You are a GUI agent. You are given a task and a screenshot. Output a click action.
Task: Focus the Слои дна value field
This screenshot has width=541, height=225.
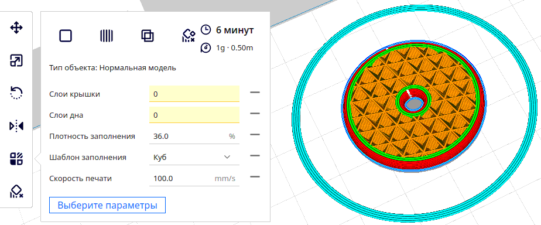[194, 115]
